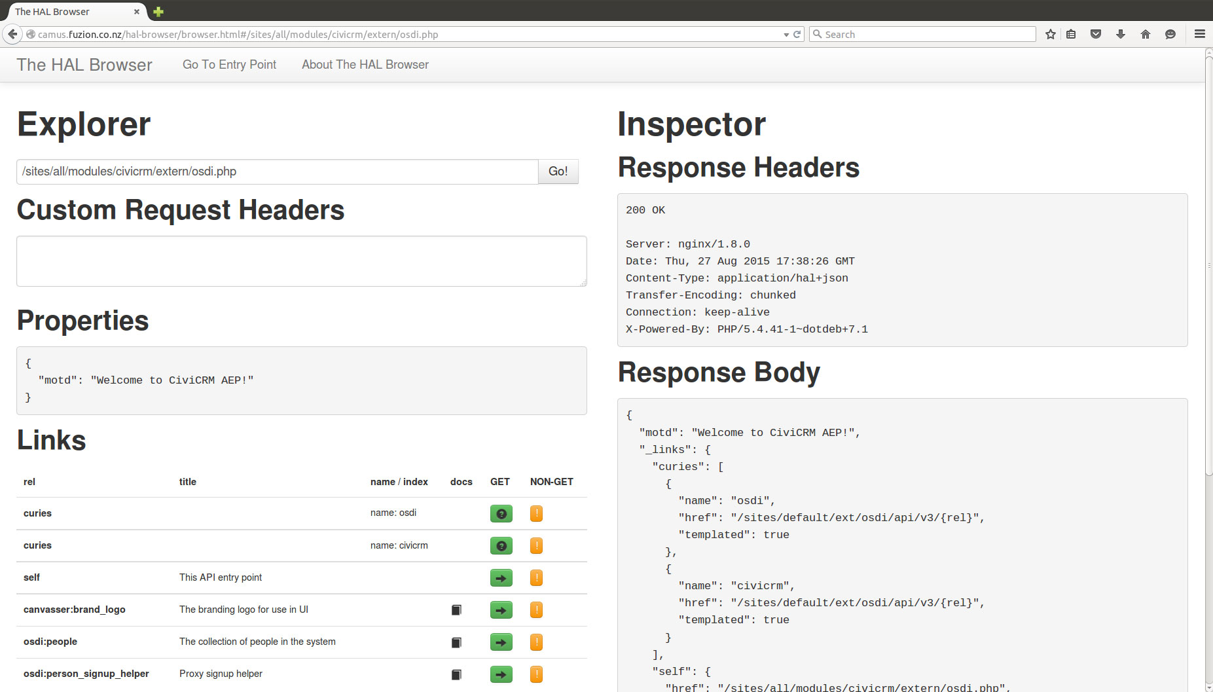
Task: Focus the Custom Request Headers textarea
Action: click(302, 261)
